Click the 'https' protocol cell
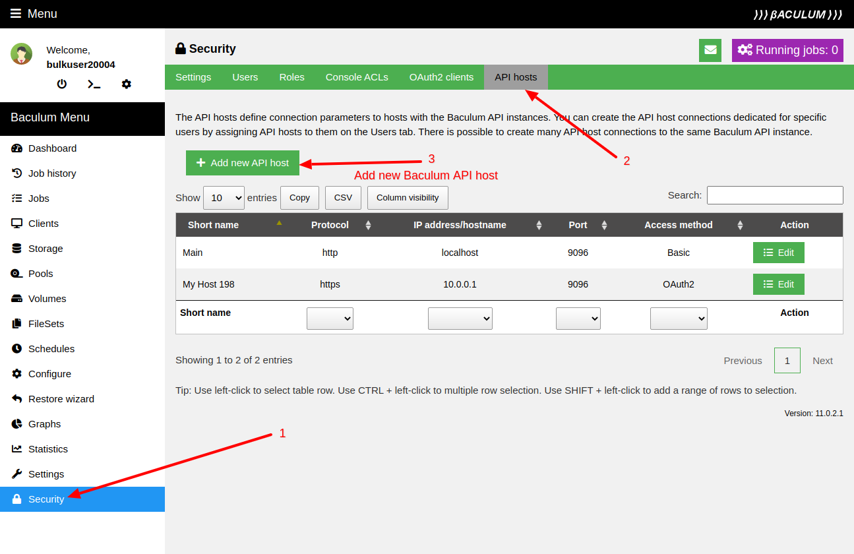 [330, 284]
